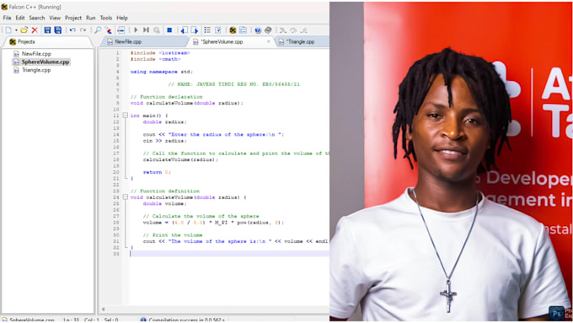
Task: Click the greyed Step Over debug icon
Action: [293, 30]
